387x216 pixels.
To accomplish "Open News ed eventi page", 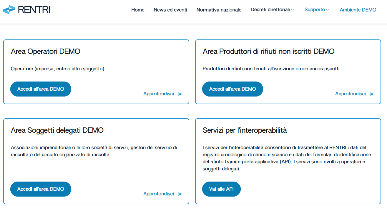I will pyautogui.click(x=170, y=10).
